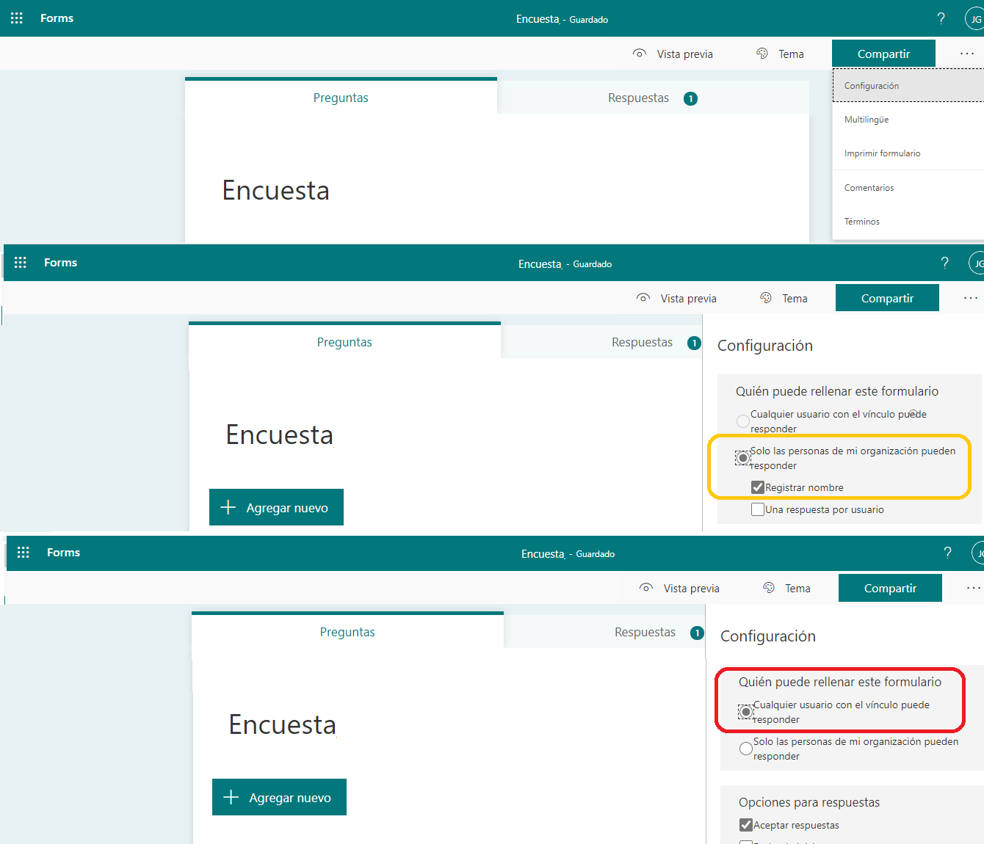Click the Compartir button in middle screenshot
This screenshot has width=984, height=844.
pos(887,298)
